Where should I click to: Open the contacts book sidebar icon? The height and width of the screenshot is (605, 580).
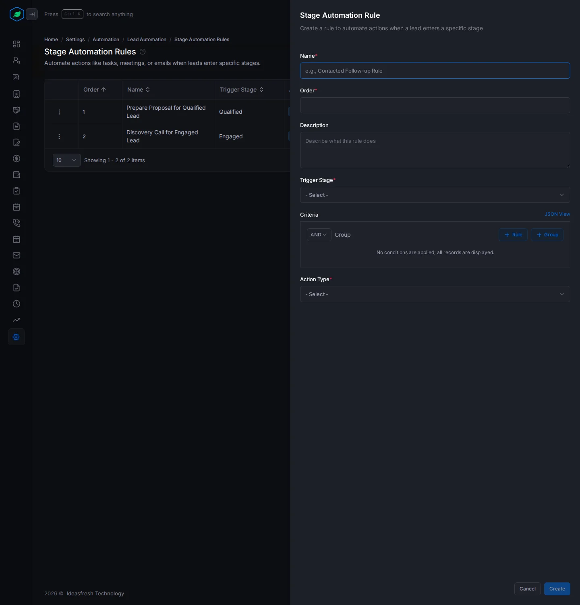coord(17,77)
